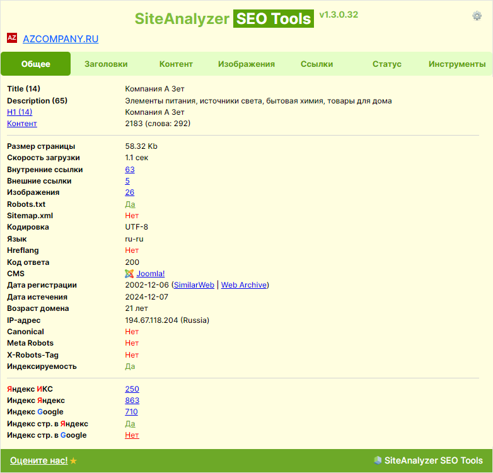The width and height of the screenshot is (493, 473).
Task: Click the description text Элементы питания
Action: point(258,101)
